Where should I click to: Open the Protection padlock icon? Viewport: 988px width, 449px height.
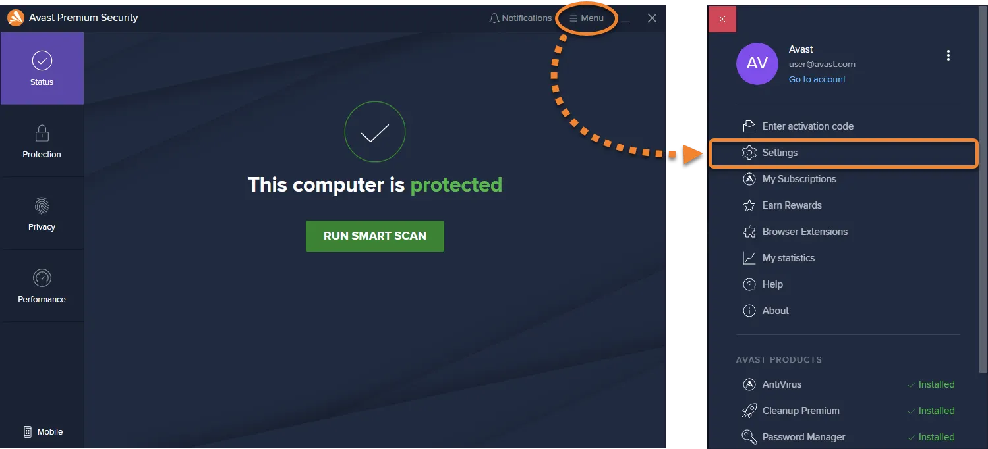pyautogui.click(x=42, y=134)
